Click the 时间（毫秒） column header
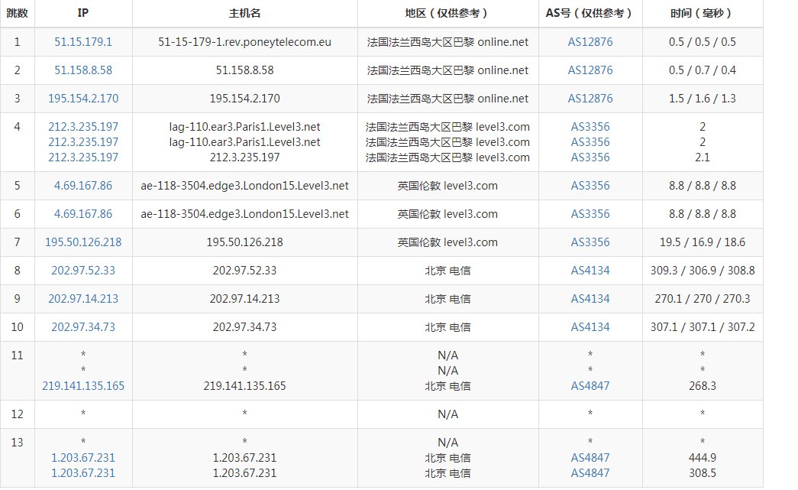The width and height of the screenshot is (798, 490). click(702, 14)
